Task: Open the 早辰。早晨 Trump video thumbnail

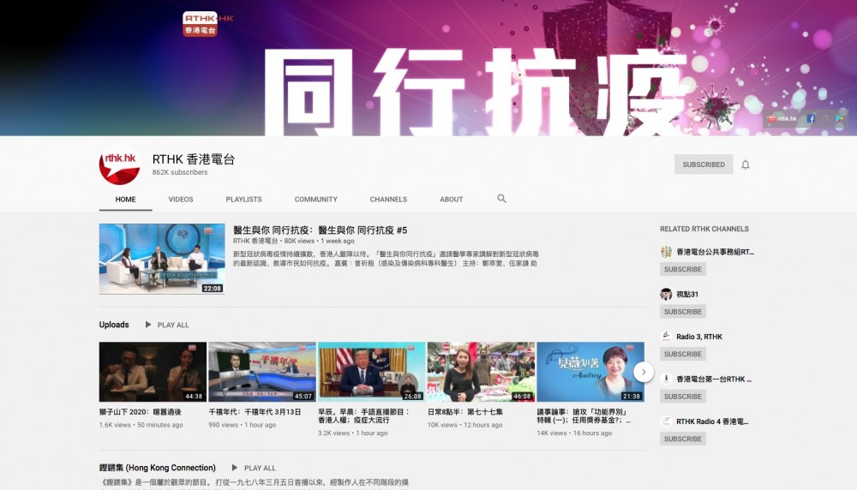Action: [371, 372]
